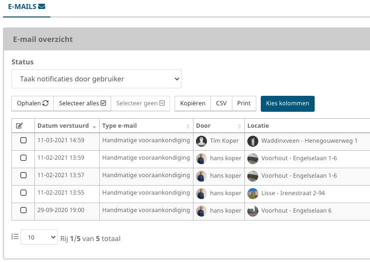Click Tim Koper's avatar icon
The width and height of the screenshot is (370, 262).
point(201,141)
